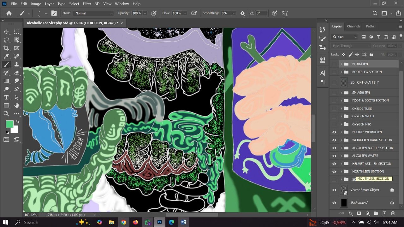Open the Character panel icon
The width and height of the screenshot is (404, 227).
pos(322,73)
